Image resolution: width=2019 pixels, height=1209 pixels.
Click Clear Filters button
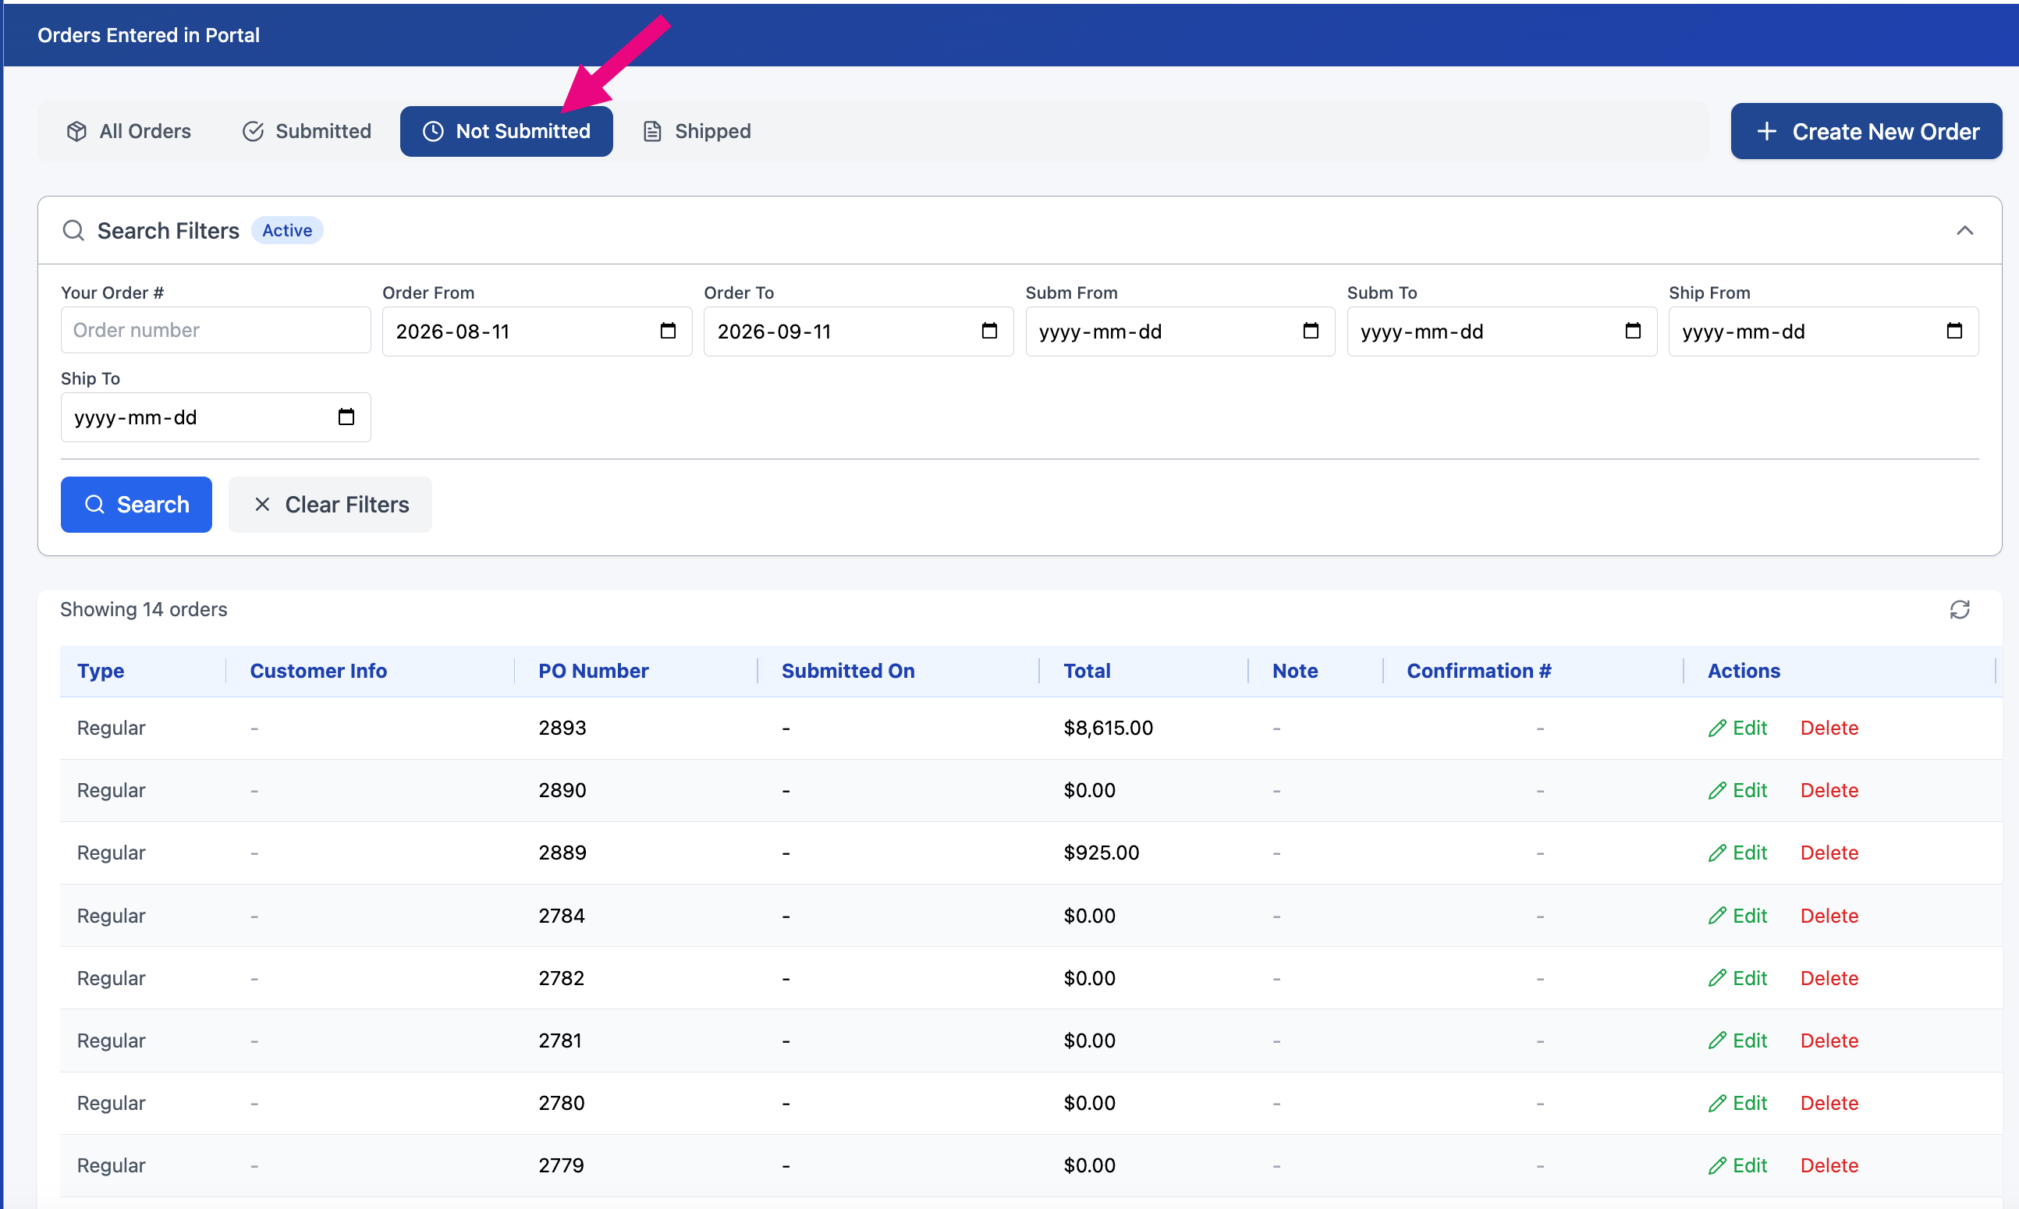(330, 505)
